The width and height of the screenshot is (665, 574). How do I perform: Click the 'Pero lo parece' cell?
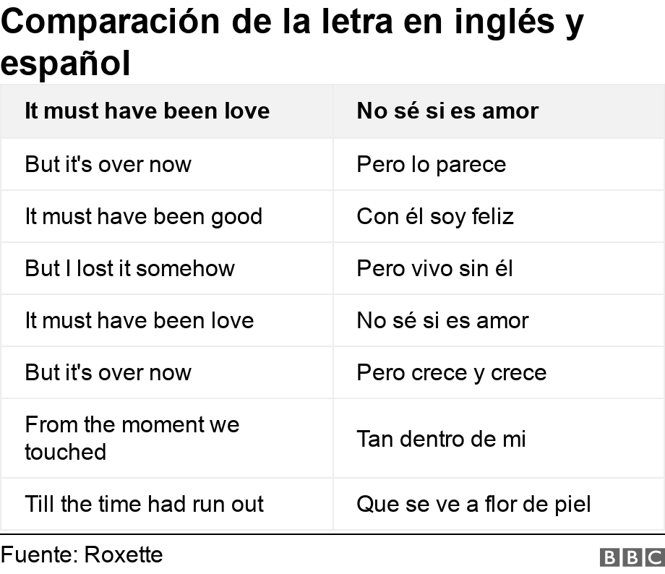[499, 164]
